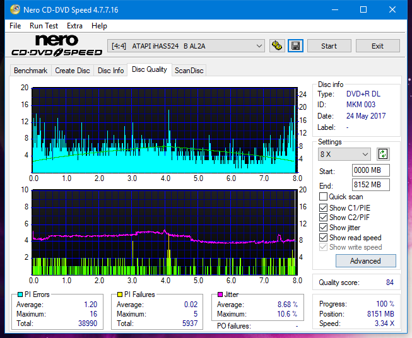Image resolution: width=412 pixels, height=338 pixels.
Task: Click the Position 8151 MB value
Action: click(x=380, y=314)
